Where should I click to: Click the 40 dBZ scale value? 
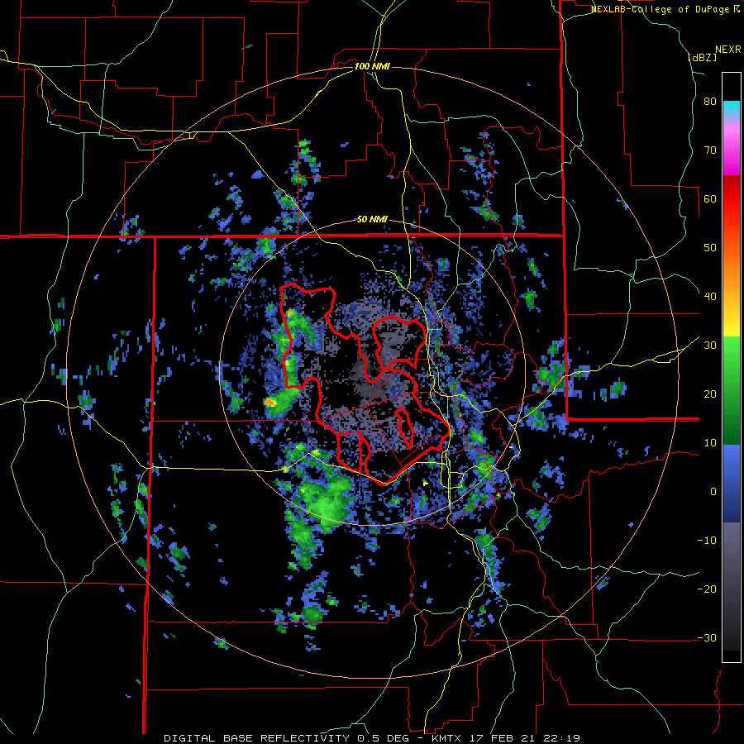710,297
